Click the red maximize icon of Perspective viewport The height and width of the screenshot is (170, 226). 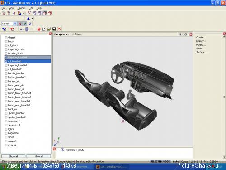191,34
